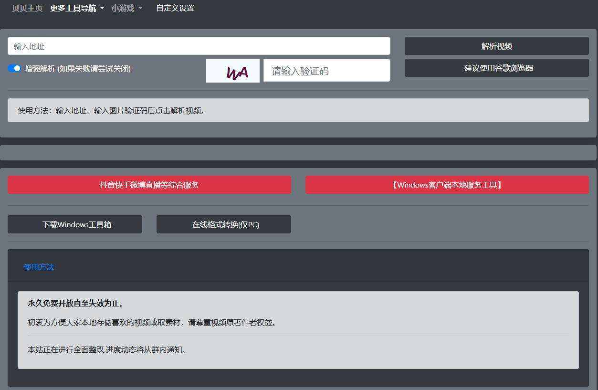Click the 增强解析 label text
598x390 pixels.
pyautogui.click(x=78, y=68)
